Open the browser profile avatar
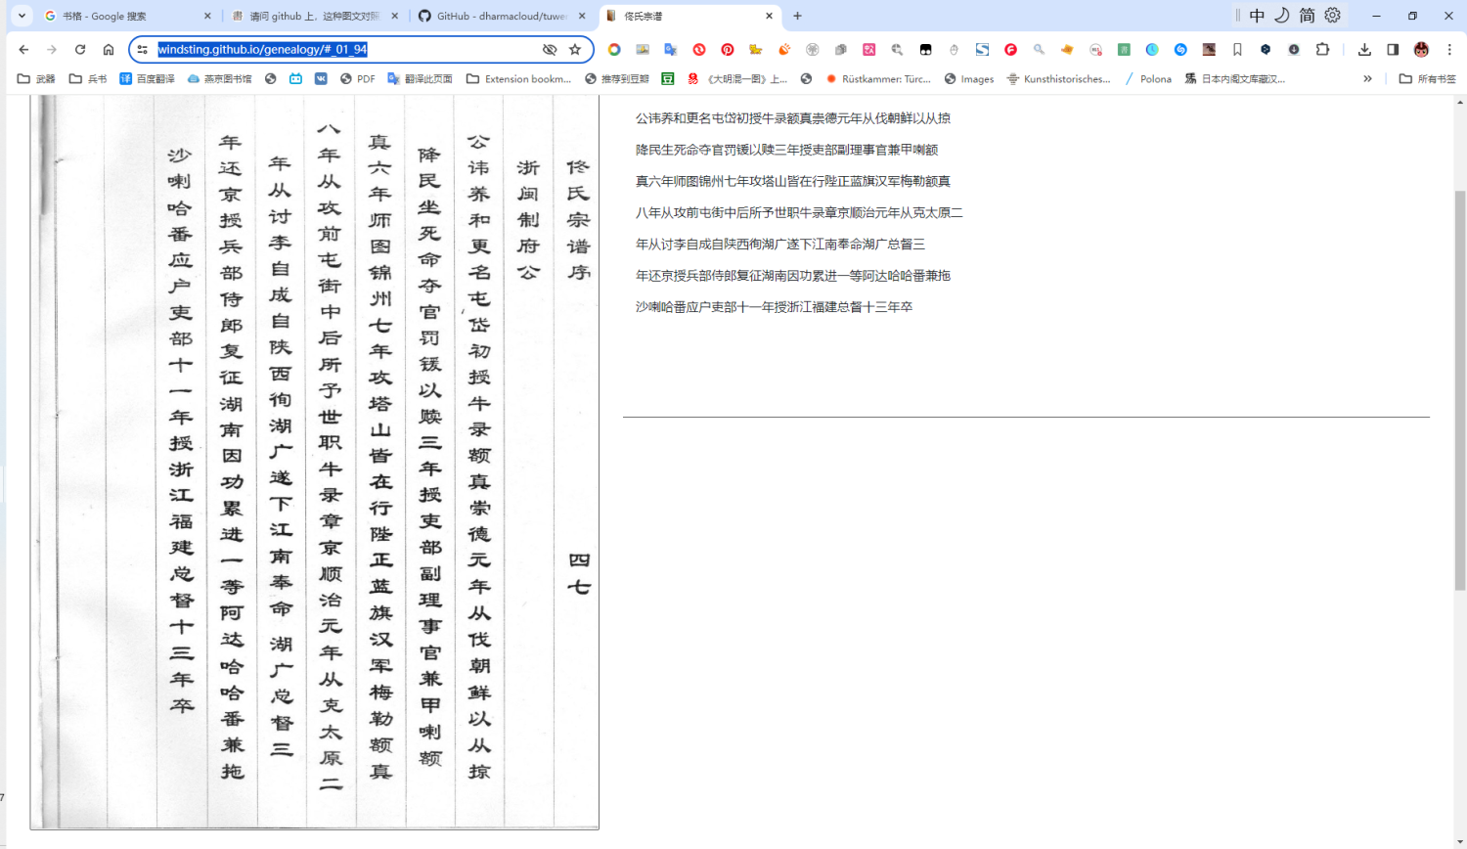The image size is (1467, 849). [1421, 49]
